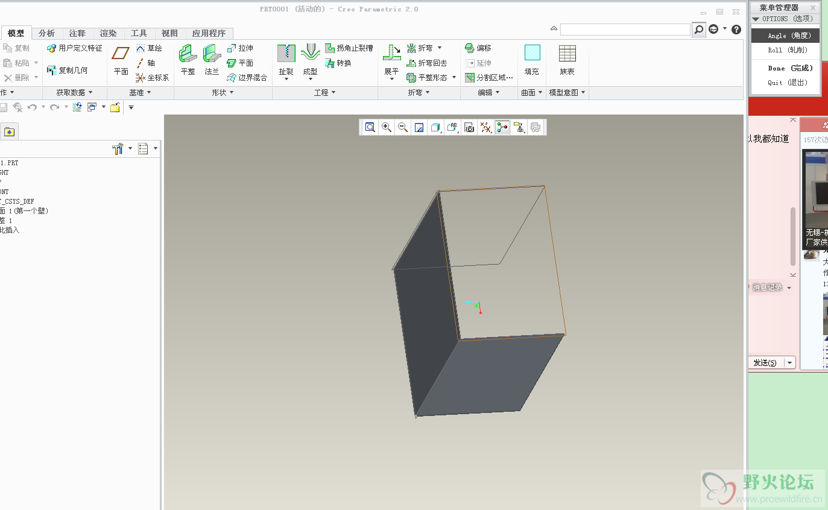Image resolution: width=828 pixels, height=510 pixels.
Task: Zoom in using the graphics toolbar
Action: click(387, 127)
